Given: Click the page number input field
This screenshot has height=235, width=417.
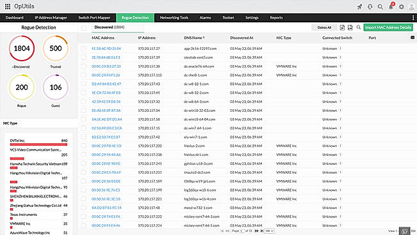Looking at the screenshot, I should (242, 231).
